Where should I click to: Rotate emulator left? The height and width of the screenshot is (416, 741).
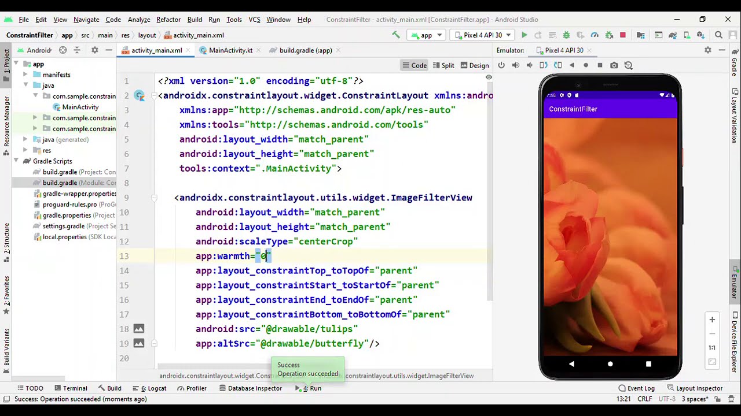point(544,65)
